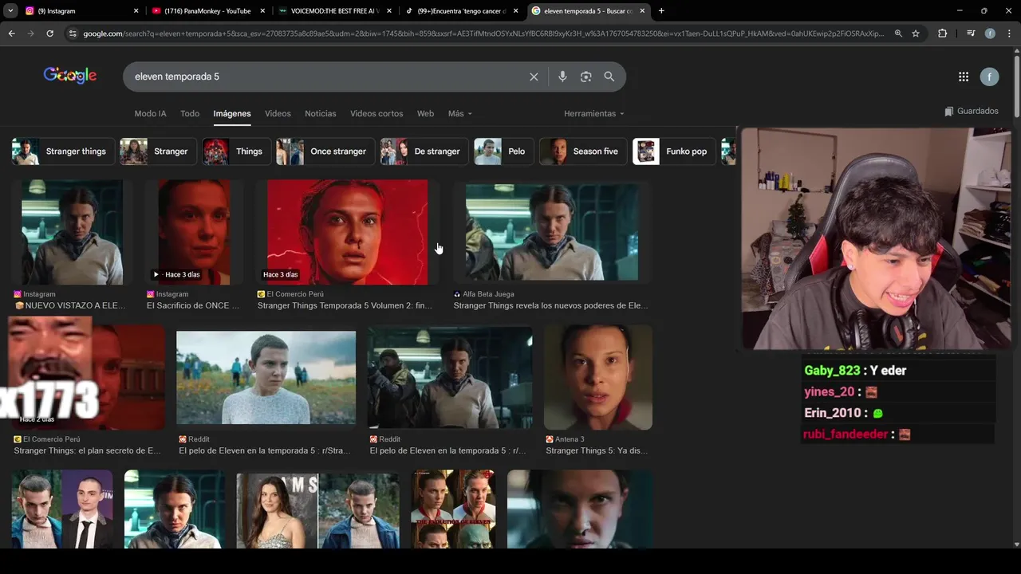1021x574 pixels.
Task: Open Antena 3 Stranger Things 5 image
Action: click(598, 377)
